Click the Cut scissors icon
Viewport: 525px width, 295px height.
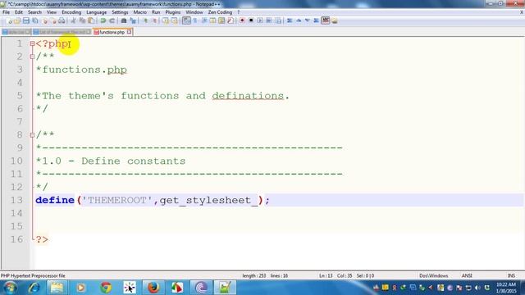pyautogui.click(x=73, y=20)
